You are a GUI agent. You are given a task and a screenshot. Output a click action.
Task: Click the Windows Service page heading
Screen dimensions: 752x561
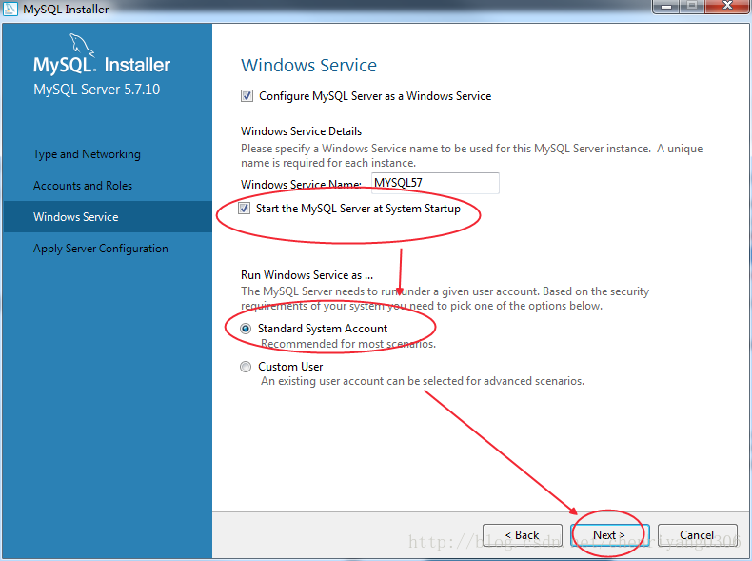308,66
